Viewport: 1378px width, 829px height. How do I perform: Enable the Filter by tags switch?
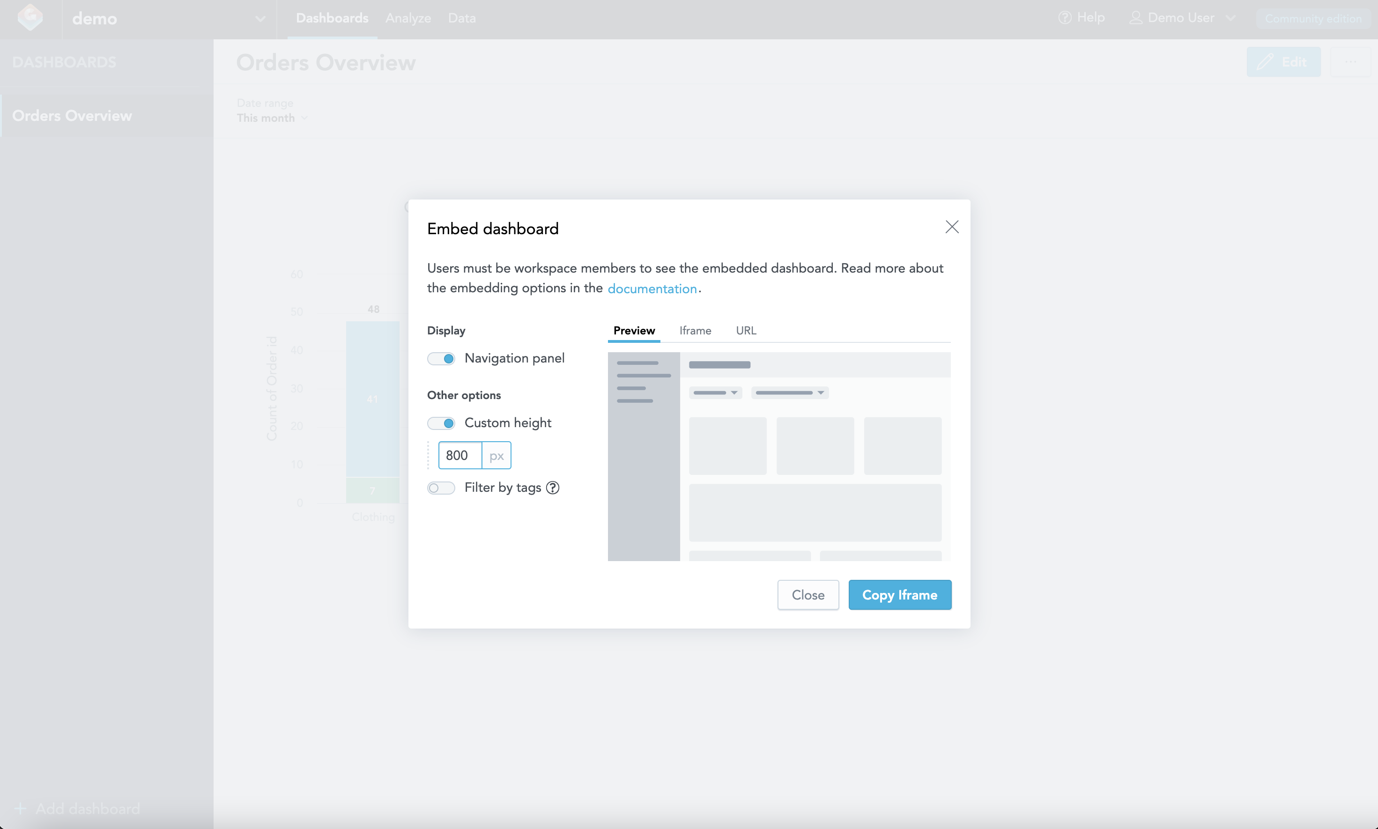[441, 488]
